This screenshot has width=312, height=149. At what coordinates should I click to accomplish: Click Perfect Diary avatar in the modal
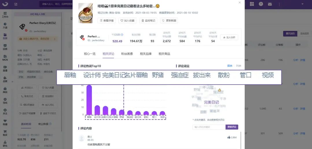(82, 38)
